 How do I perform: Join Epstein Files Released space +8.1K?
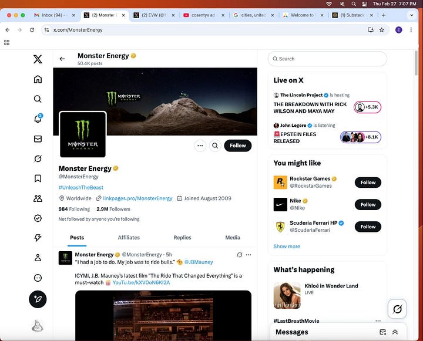pyautogui.click(x=361, y=137)
